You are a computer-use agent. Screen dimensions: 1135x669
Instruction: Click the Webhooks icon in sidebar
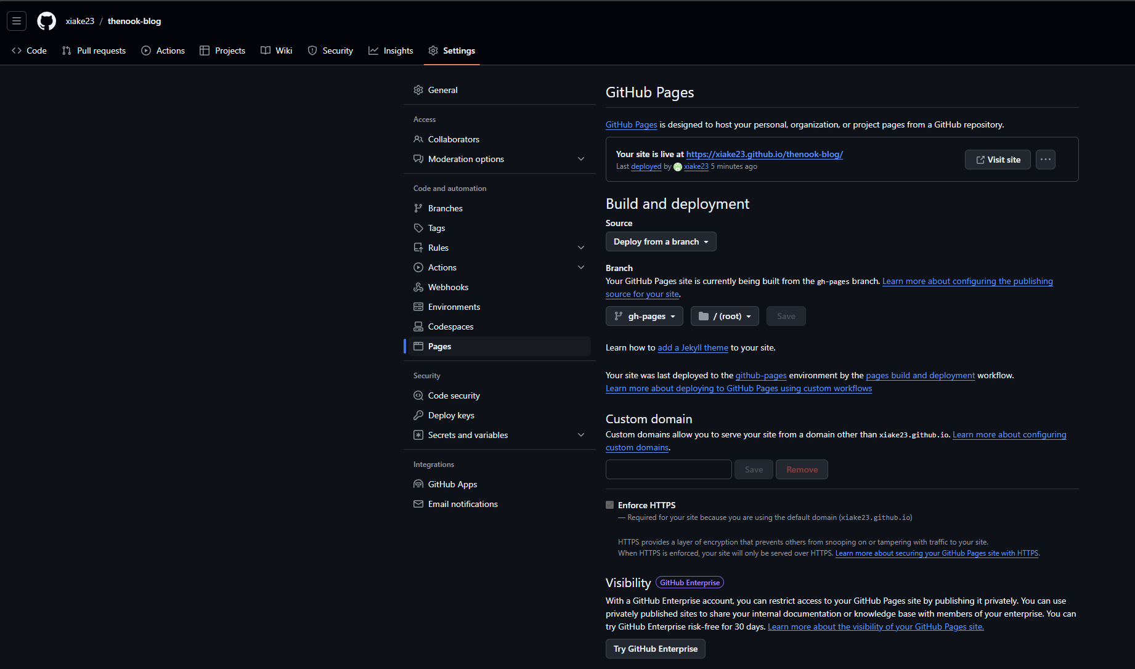[418, 287]
